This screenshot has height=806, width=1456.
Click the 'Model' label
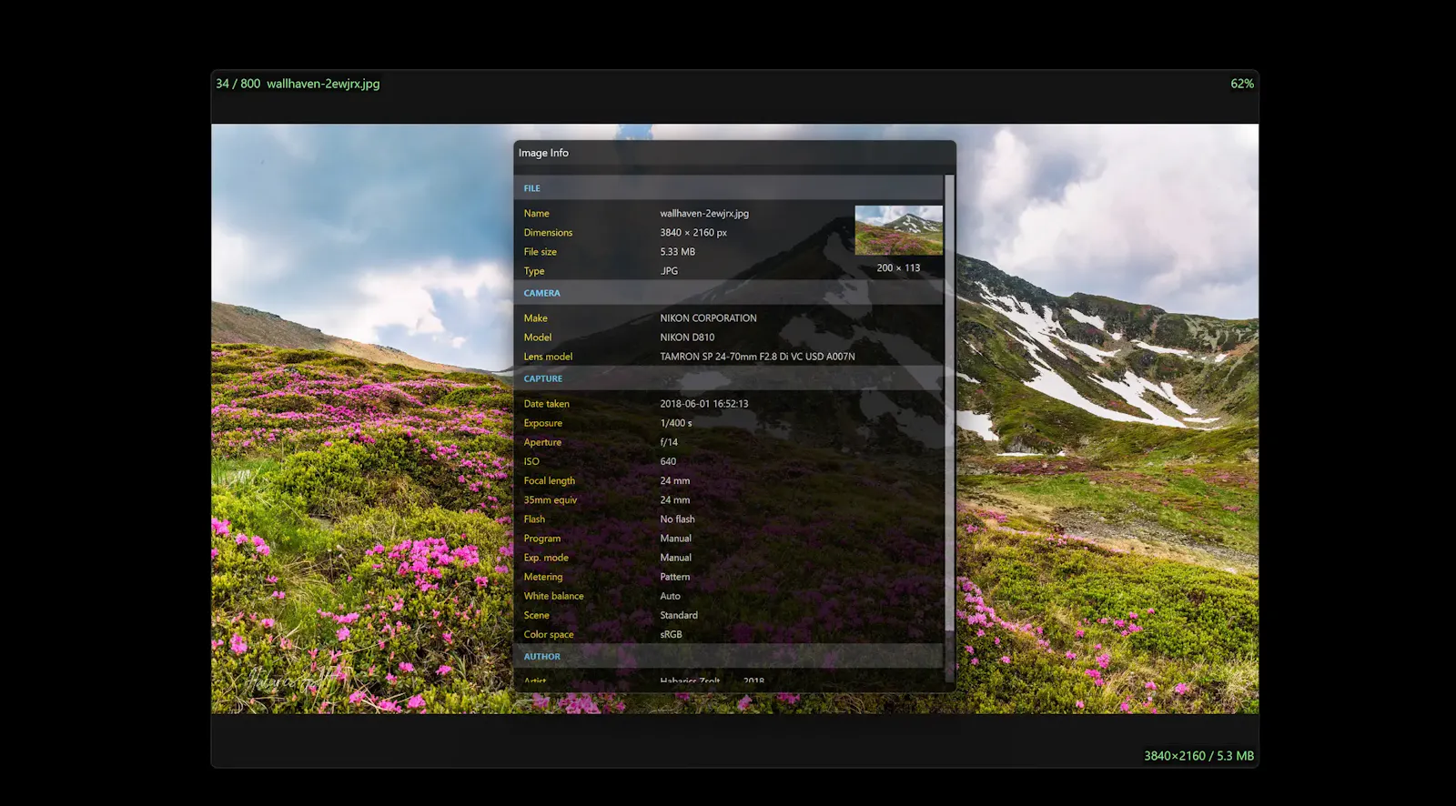(538, 338)
